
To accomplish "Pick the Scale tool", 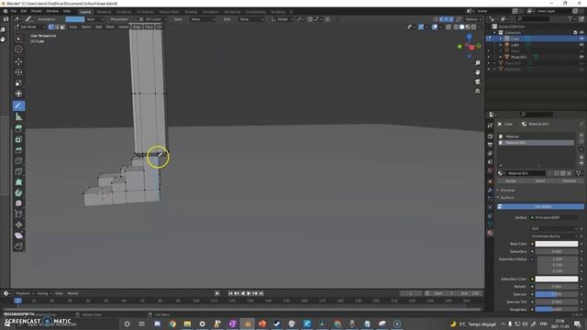I will pyautogui.click(x=18, y=83).
